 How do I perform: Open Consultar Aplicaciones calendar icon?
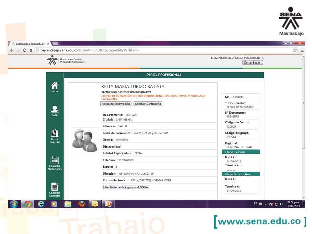55,163
